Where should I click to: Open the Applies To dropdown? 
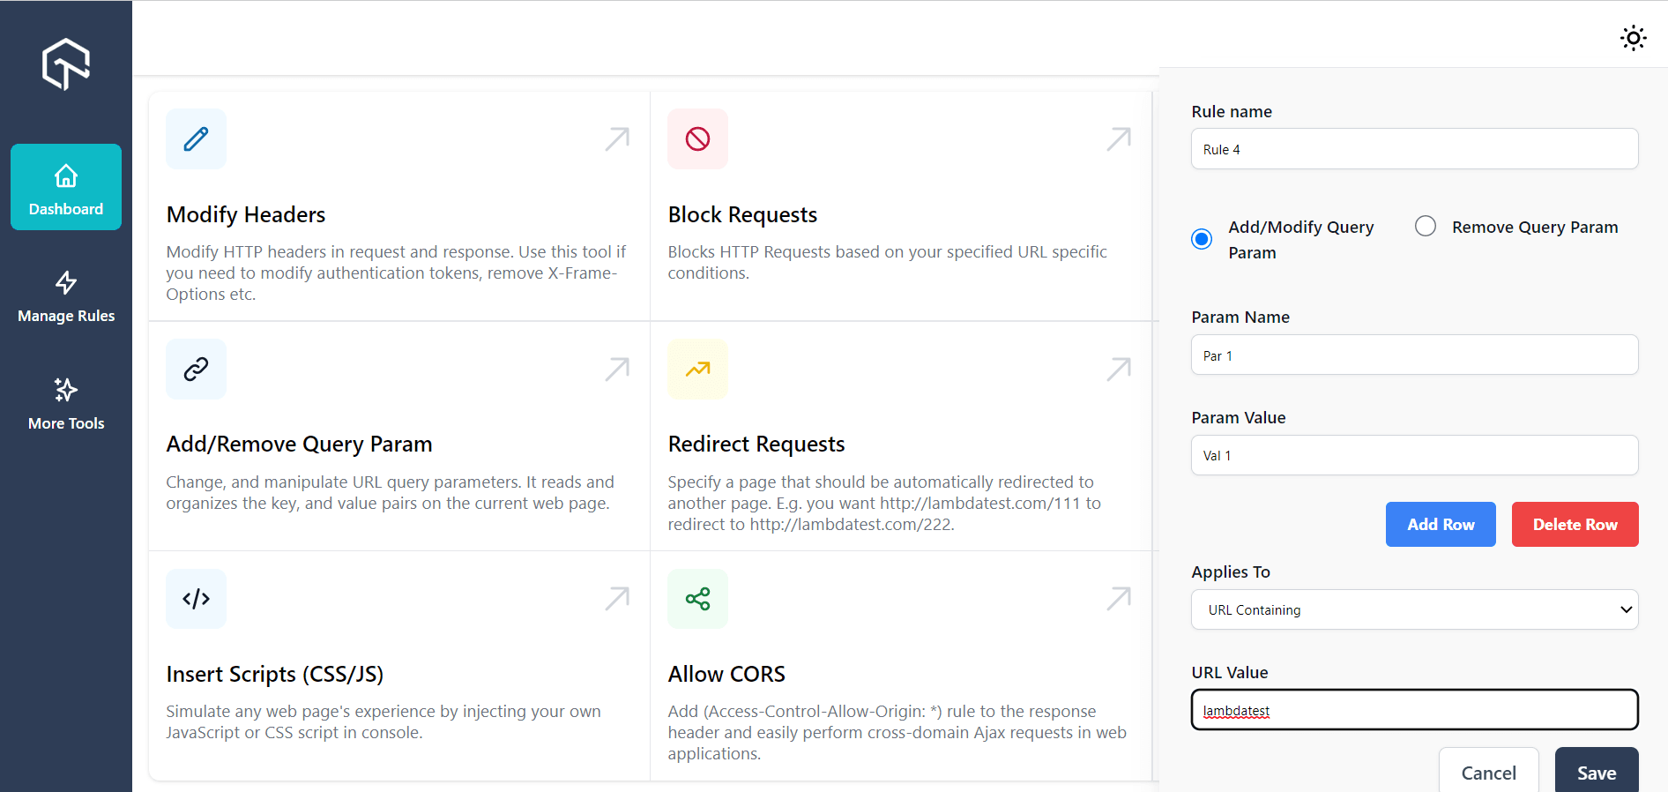[1414, 609]
